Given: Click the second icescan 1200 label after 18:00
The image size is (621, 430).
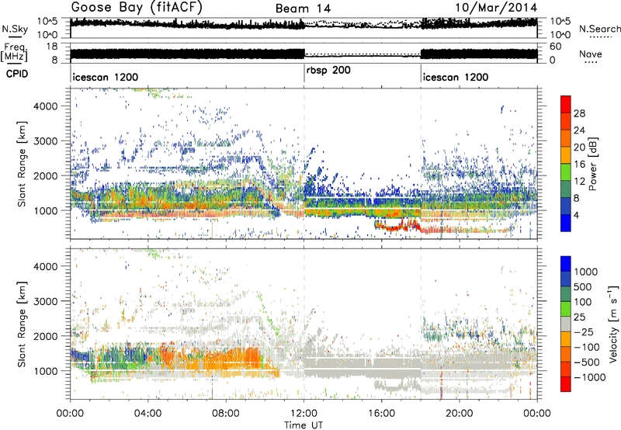Looking at the screenshot, I should 456,77.
